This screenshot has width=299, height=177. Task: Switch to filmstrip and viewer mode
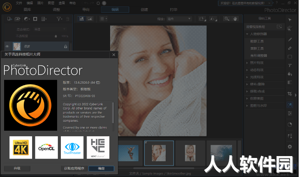pos(82,19)
